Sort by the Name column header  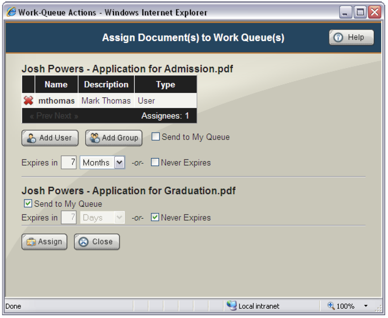[x=56, y=85]
